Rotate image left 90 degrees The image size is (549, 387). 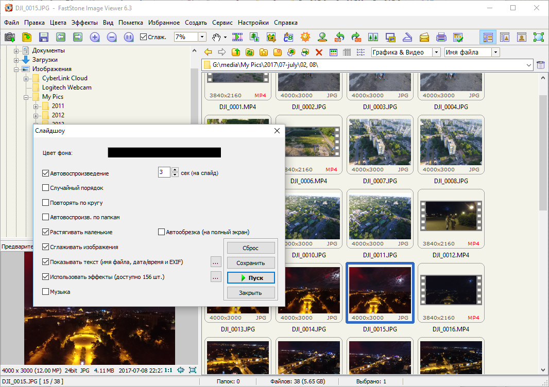tap(339, 37)
